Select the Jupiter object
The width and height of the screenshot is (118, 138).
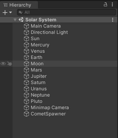39,77
